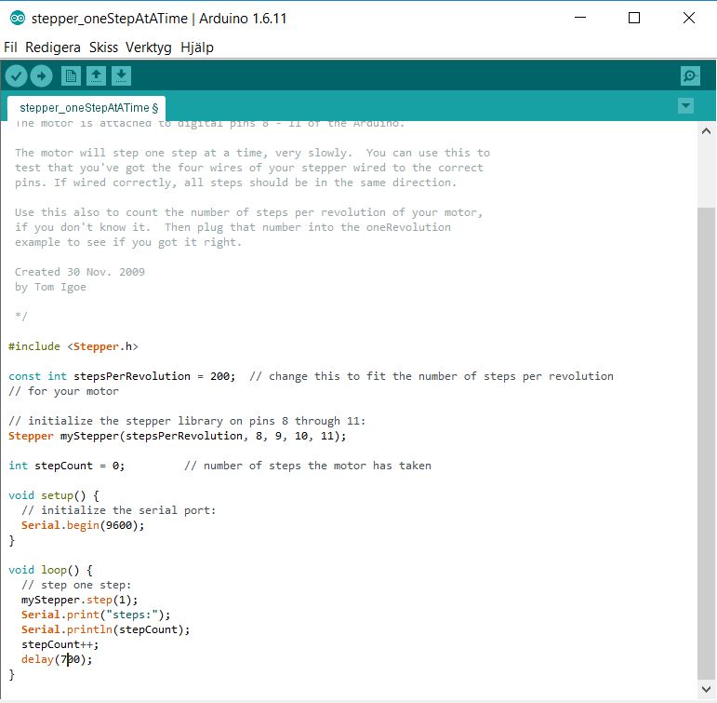Screen dimensions: 717x703
Task: Click the comment closing '*/' marker
Action: pyautogui.click(x=21, y=316)
